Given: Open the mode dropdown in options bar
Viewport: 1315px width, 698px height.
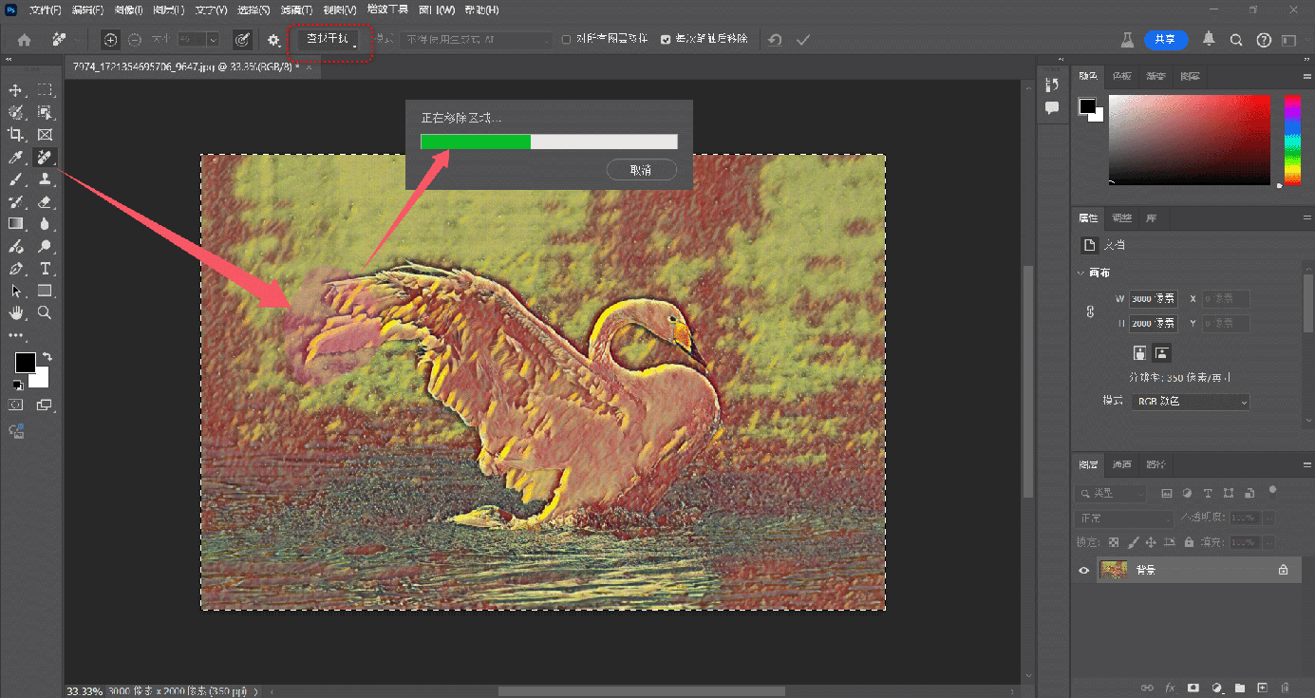Looking at the screenshot, I should pos(476,40).
